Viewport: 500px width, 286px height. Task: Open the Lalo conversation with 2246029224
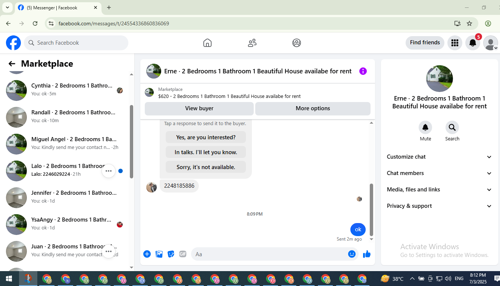65,171
